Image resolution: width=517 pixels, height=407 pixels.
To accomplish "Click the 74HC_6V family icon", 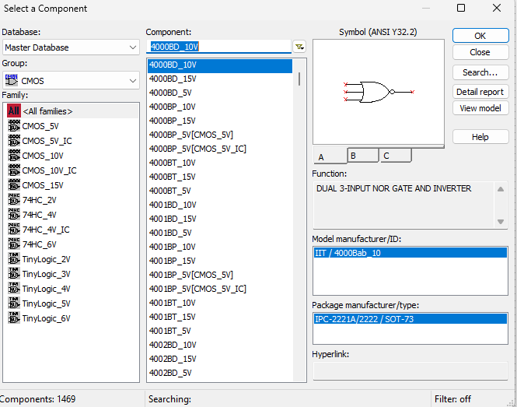I will (x=13, y=244).
